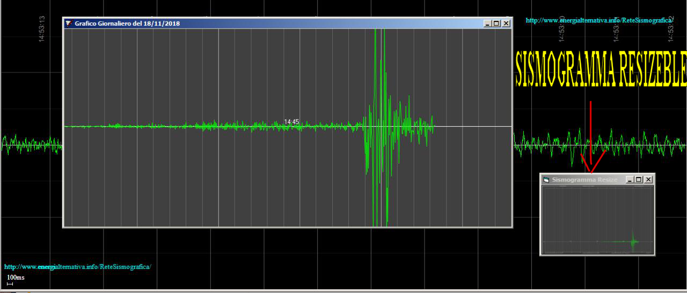Close the Grafico Giornaliero window
Image resolution: width=687 pixels, height=293 pixels.
pos(506,24)
